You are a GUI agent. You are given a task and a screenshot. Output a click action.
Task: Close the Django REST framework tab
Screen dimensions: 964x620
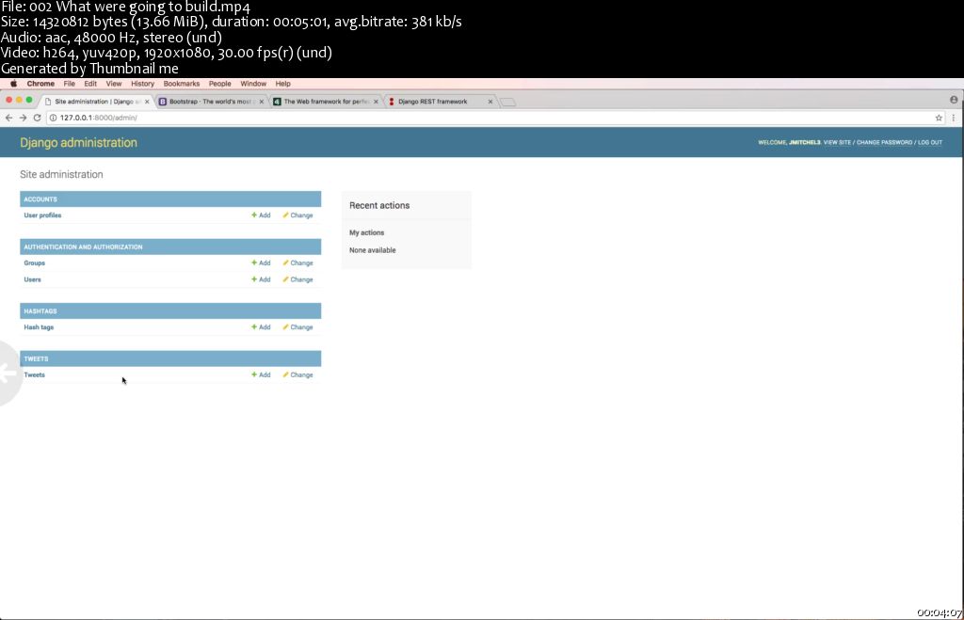[490, 102]
